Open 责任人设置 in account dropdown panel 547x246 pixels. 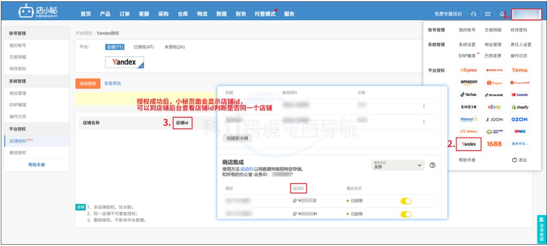(x=521, y=45)
